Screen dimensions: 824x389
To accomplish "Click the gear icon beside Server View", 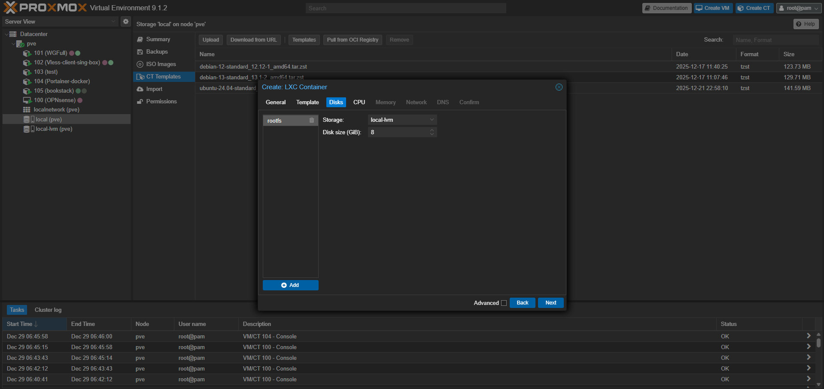I will (126, 21).
